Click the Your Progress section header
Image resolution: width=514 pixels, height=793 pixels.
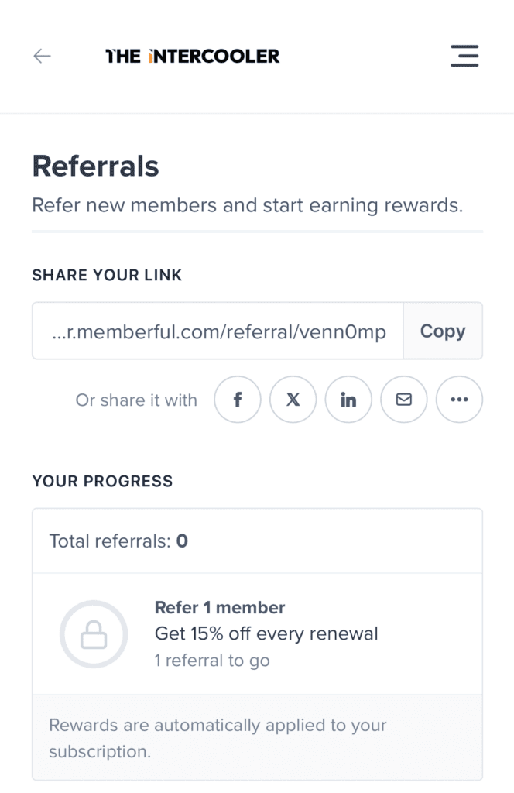click(x=102, y=481)
